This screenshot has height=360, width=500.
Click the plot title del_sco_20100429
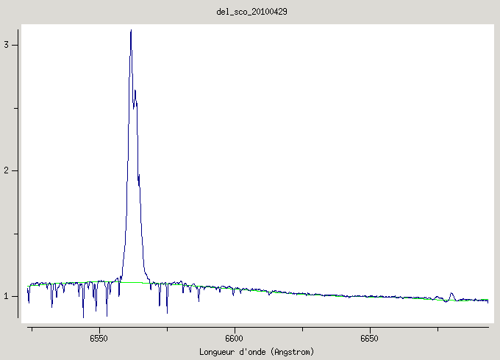click(x=251, y=12)
